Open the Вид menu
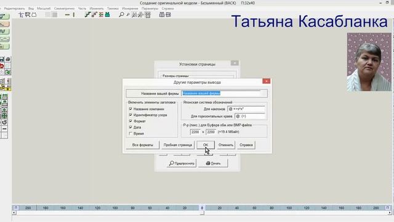The image size is (394, 222). (31, 9)
